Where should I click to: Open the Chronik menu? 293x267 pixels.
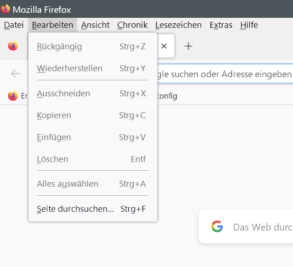(x=132, y=25)
